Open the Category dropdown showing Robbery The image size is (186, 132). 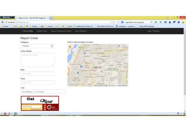(x=37, y=46)
